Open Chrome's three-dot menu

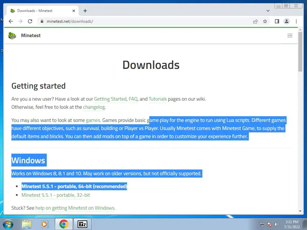pyautogui.click(x=296, y=21)
